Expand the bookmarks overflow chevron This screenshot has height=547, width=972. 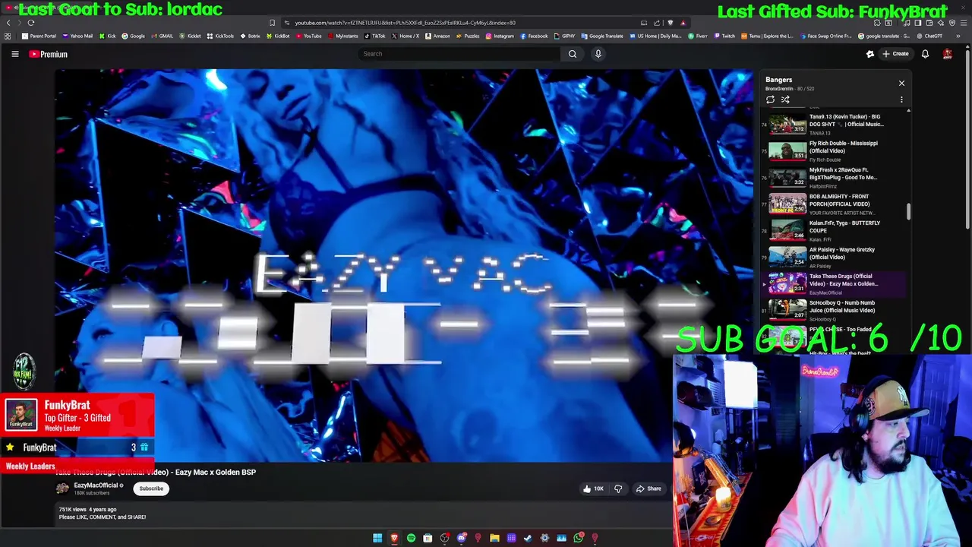(x=958, y=36)
